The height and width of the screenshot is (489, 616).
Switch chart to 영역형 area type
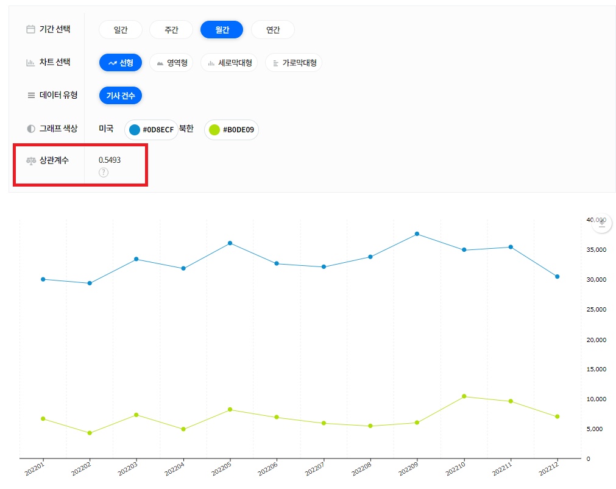point(171,62)
